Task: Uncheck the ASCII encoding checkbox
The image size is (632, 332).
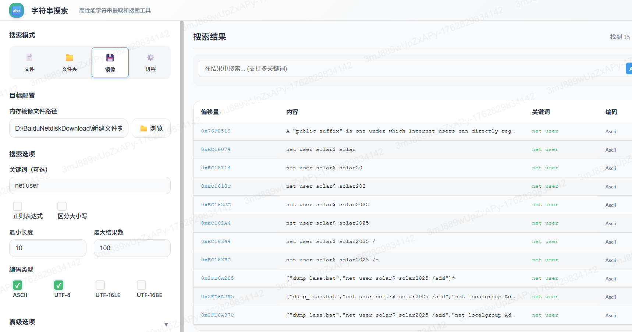Action: [x=17, y=285]
